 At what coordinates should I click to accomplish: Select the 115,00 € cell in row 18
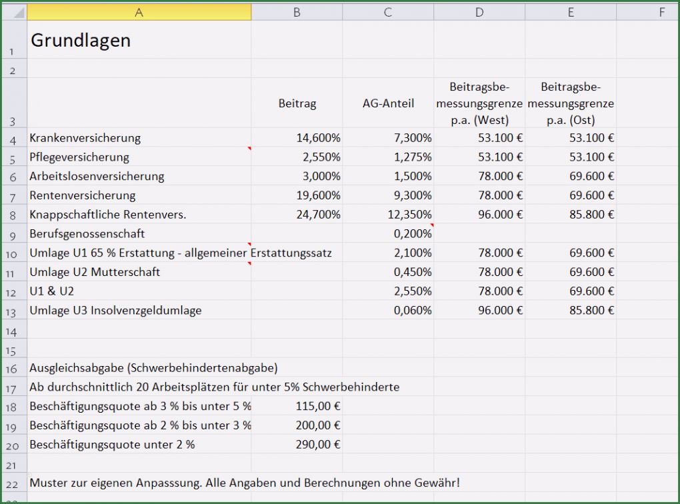297,405
